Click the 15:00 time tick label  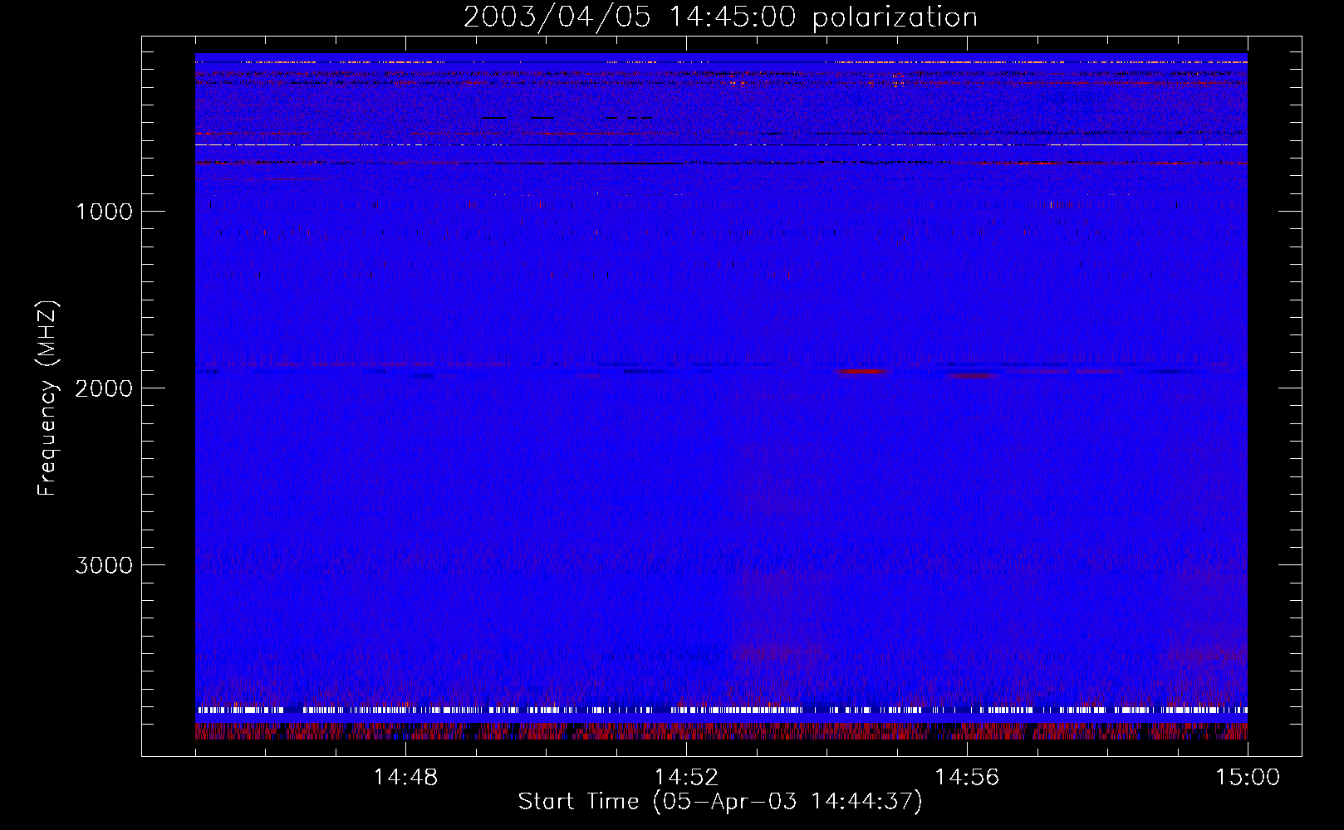tap(1248, 778)
